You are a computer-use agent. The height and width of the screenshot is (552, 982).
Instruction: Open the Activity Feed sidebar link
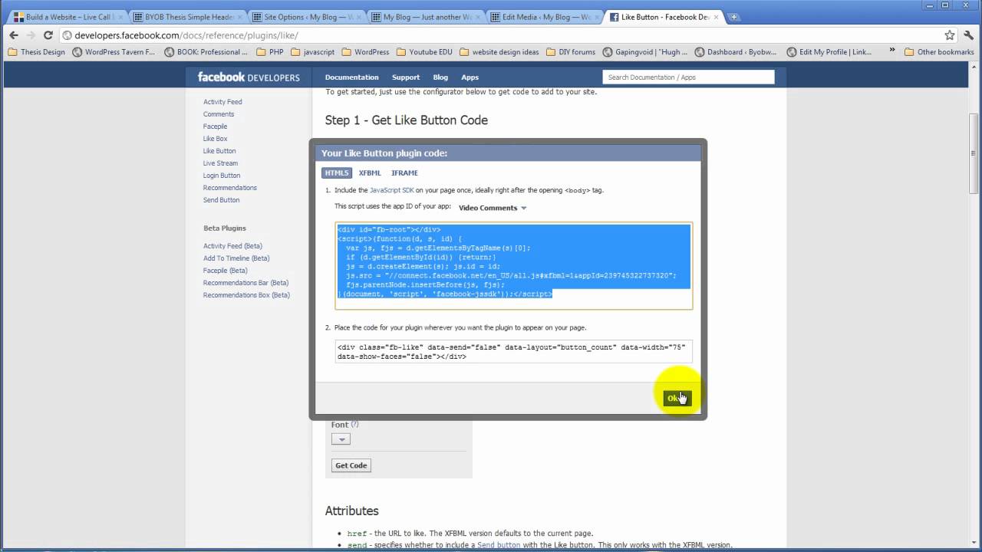pyautogui.click(x=222, y=102)
